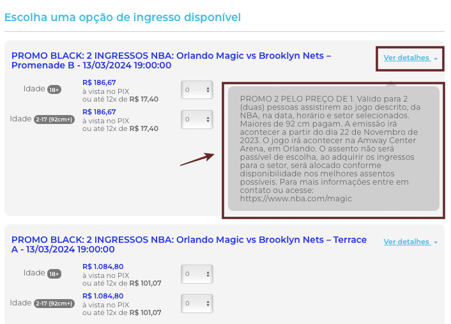Click the 2-17 (92cm+) badge in Terrace A
The image size is (451, 324).
(x=54, y=304)
